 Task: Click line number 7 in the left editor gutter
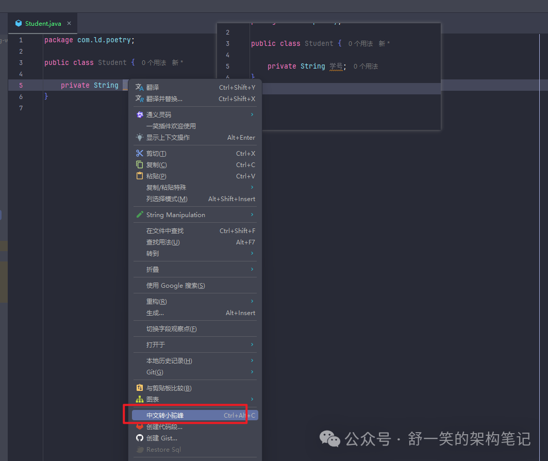point(21,108)
